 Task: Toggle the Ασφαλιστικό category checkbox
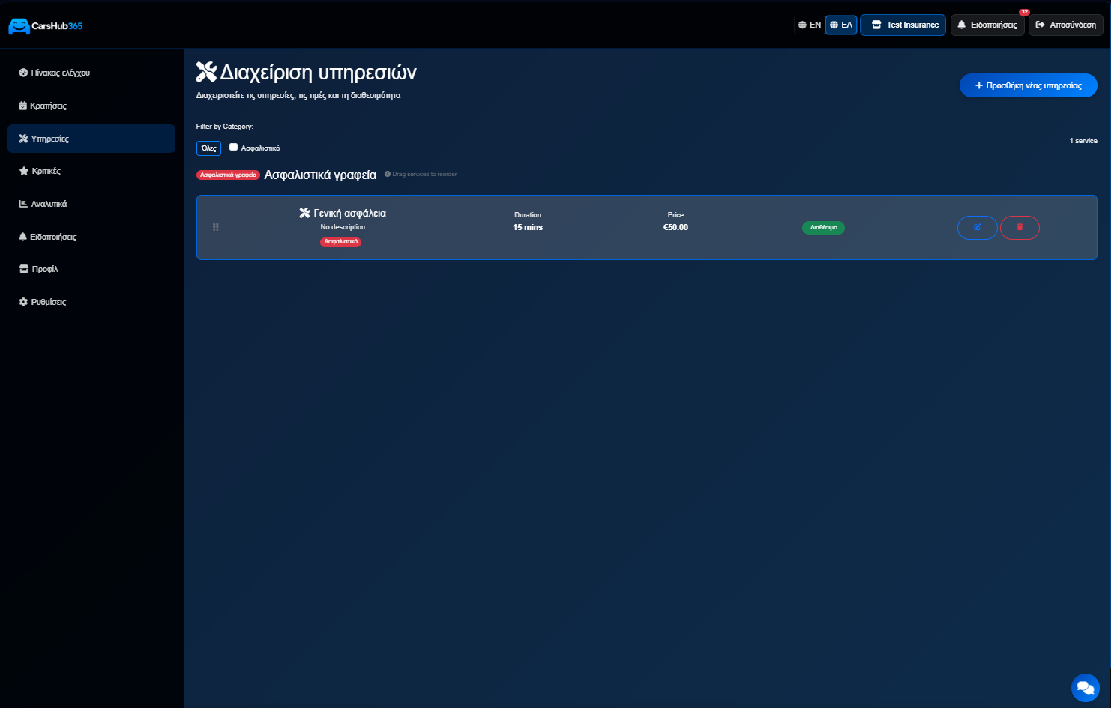[233, 148]
